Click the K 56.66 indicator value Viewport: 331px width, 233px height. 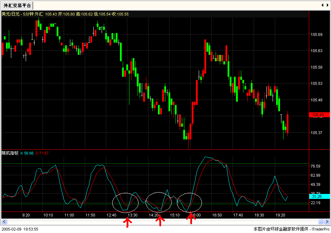coord(27,153)
